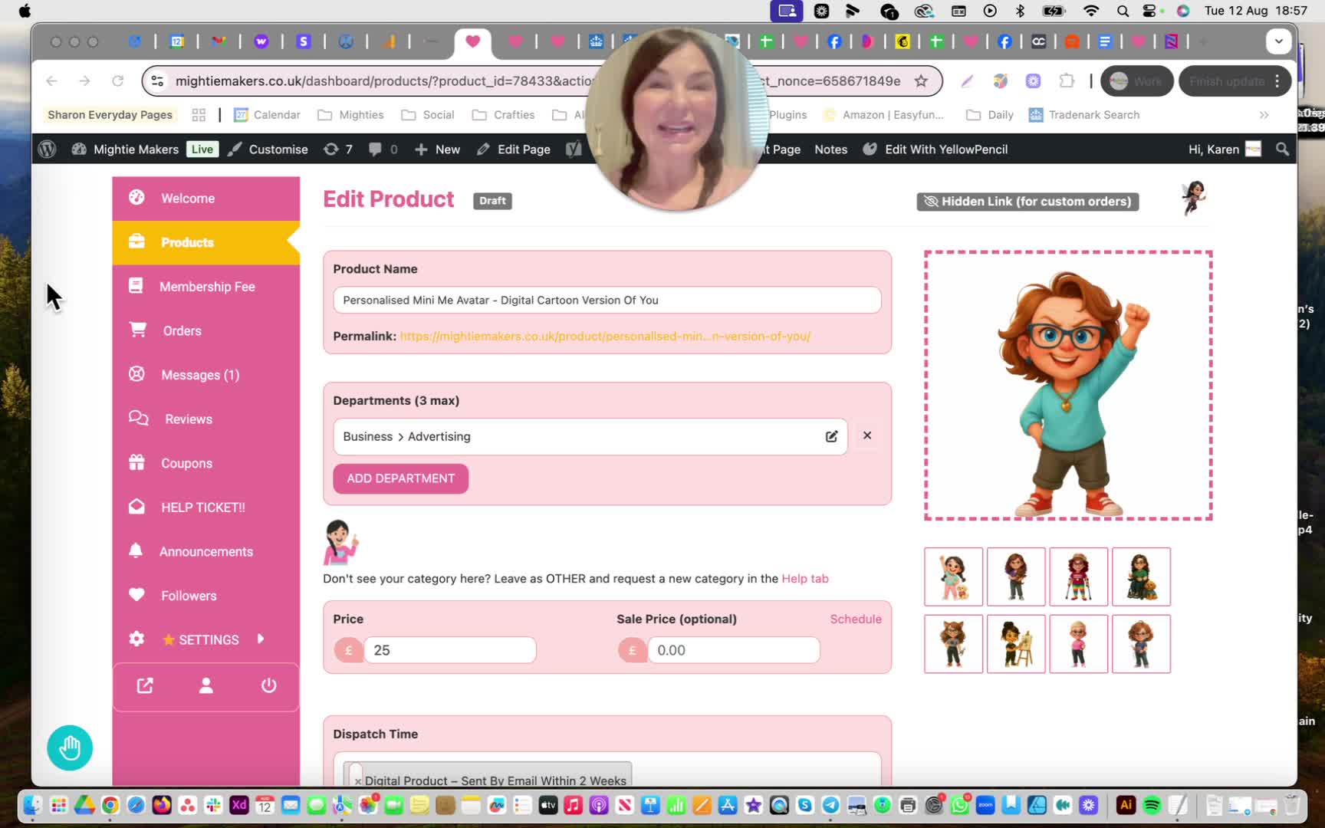Remove the Digital Product dispatch time tag

coord(358,781)
